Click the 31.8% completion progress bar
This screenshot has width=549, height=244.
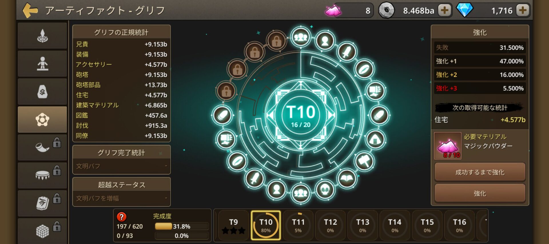[x=181, y=226]
